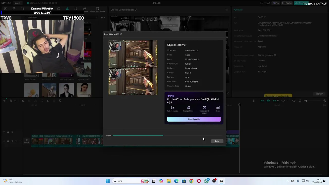329x185 pixels.
Task: Open Google Chrome from taskbar
Action: [191, 181]
